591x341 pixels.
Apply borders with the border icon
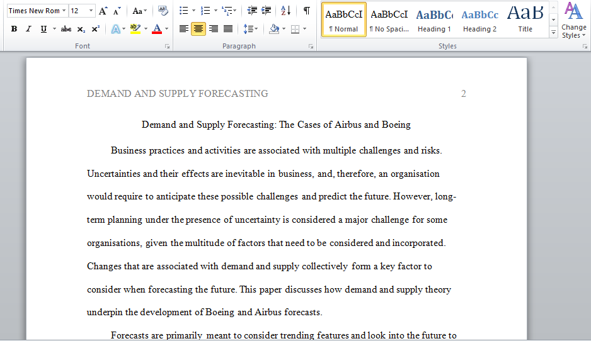click(x=295, y=29)
